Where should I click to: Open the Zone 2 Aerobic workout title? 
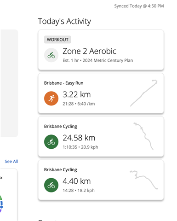pos(89,51)
